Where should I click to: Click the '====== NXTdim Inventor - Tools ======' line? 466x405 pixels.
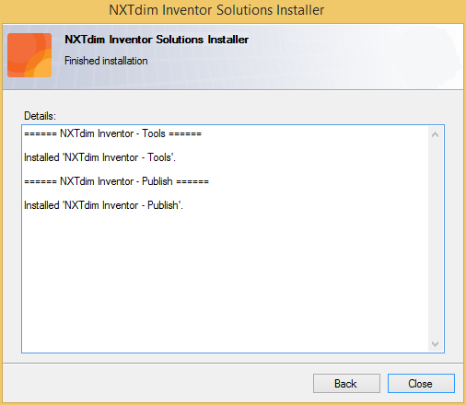pos(113,133)
